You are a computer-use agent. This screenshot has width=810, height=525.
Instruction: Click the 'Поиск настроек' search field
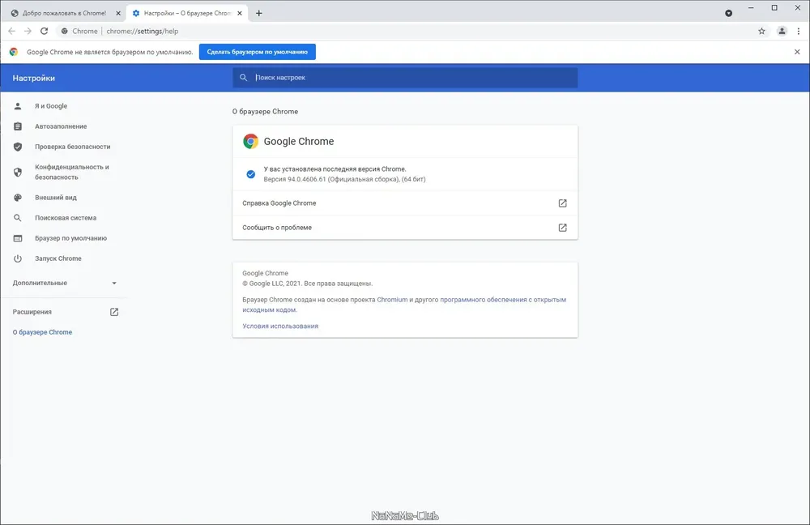click(405, 78)
